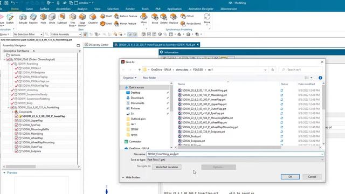
Task: Select the Sketch tool in ribbon
Action: 10,19
